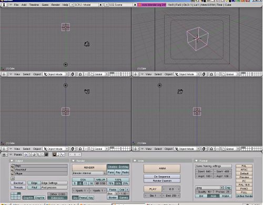Image resolution: width=263 pixels, height=205 pixels.
Task: Click draw type shading icon in top-left viewport
Action: pos(73,74)
